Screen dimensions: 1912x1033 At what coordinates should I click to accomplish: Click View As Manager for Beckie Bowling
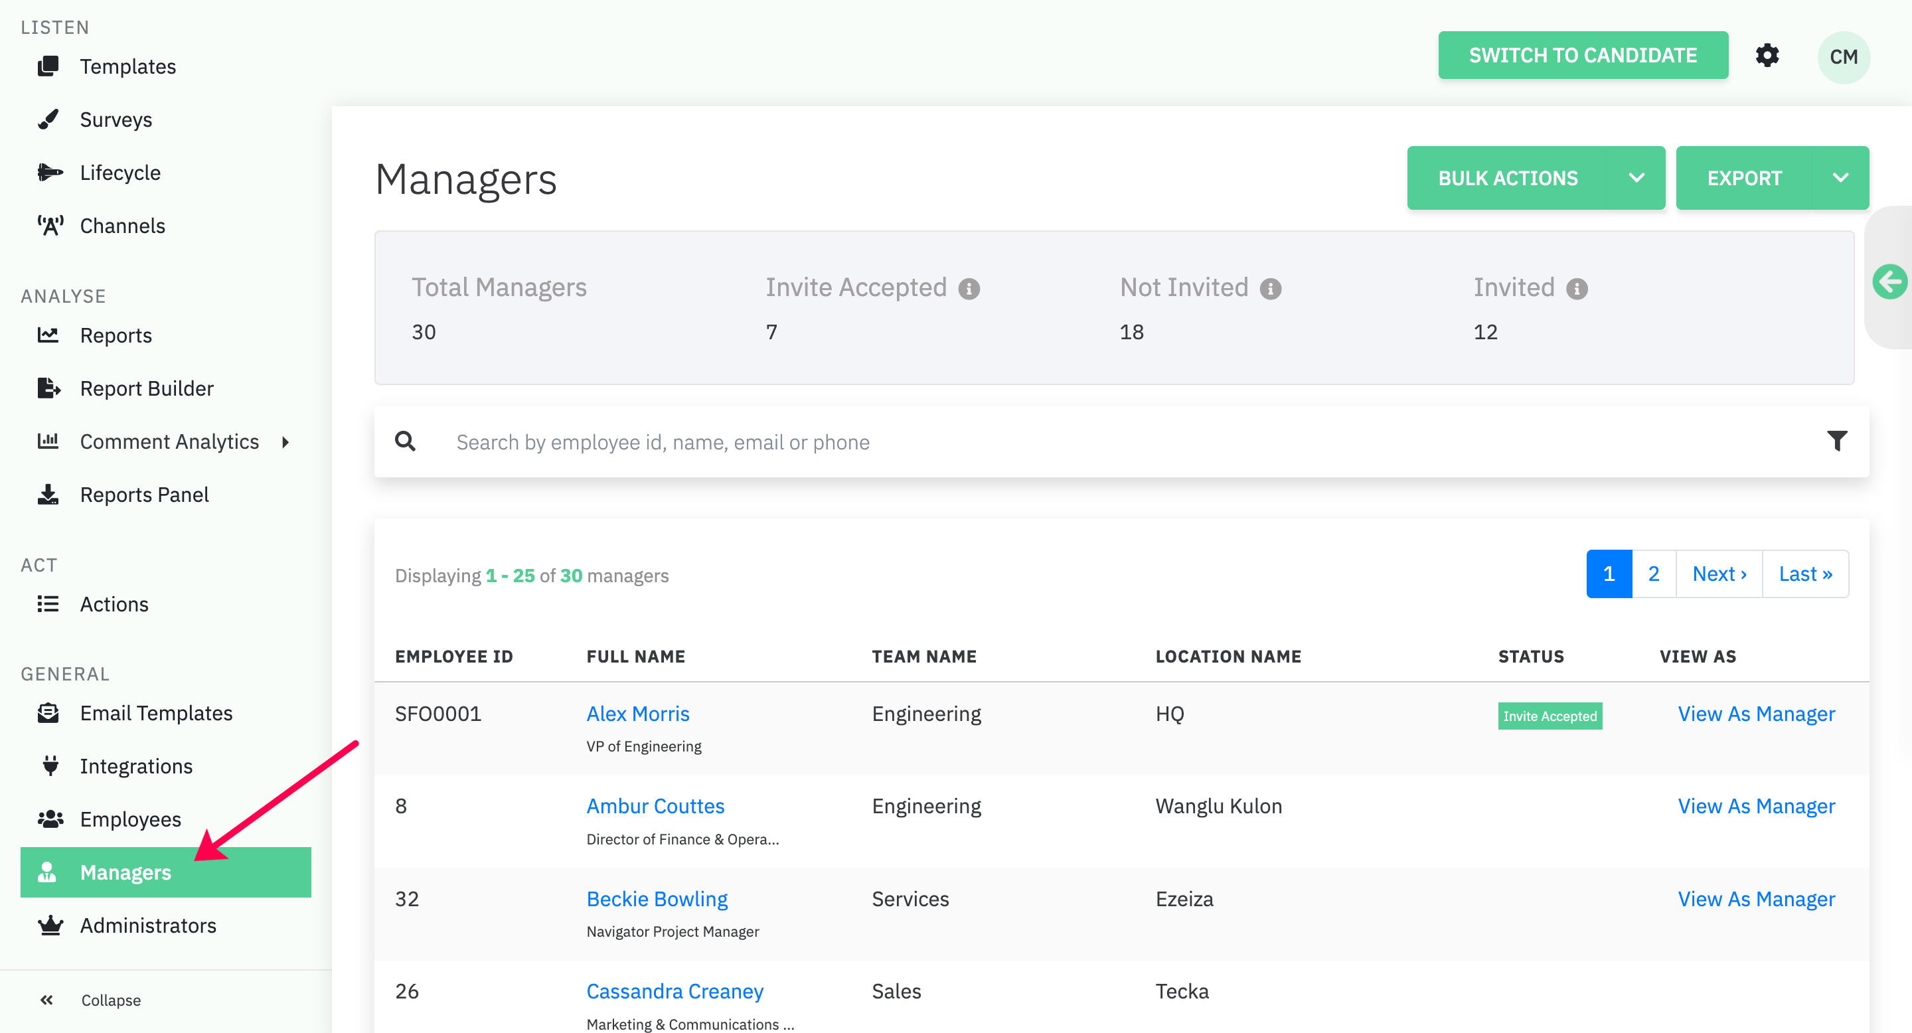click(1756, 899)
